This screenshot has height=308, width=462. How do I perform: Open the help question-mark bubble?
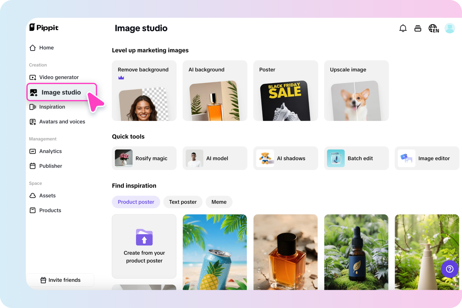(449, 269)
